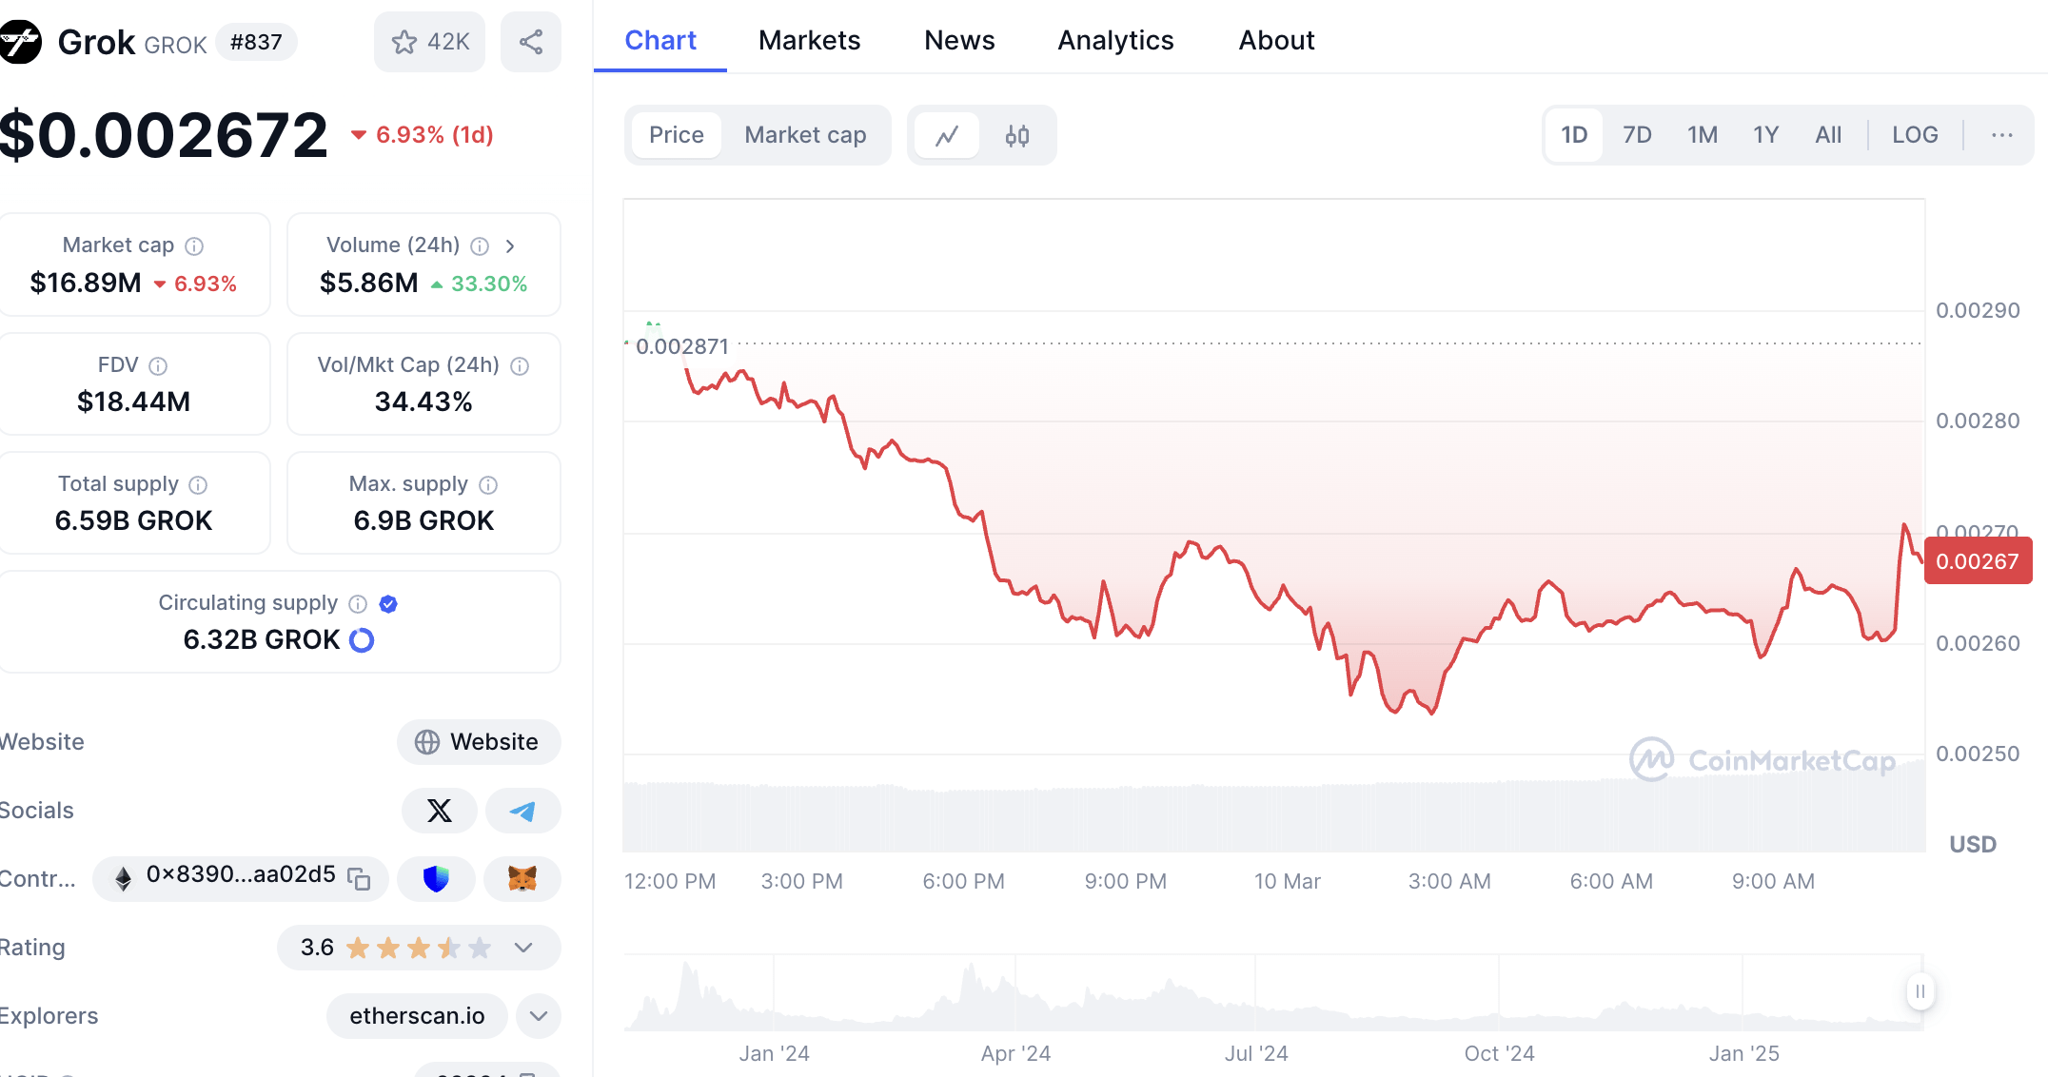Click the Ethereum icon beside contract
This screenshot has height=1077, width=2048.
click(123, 878)
